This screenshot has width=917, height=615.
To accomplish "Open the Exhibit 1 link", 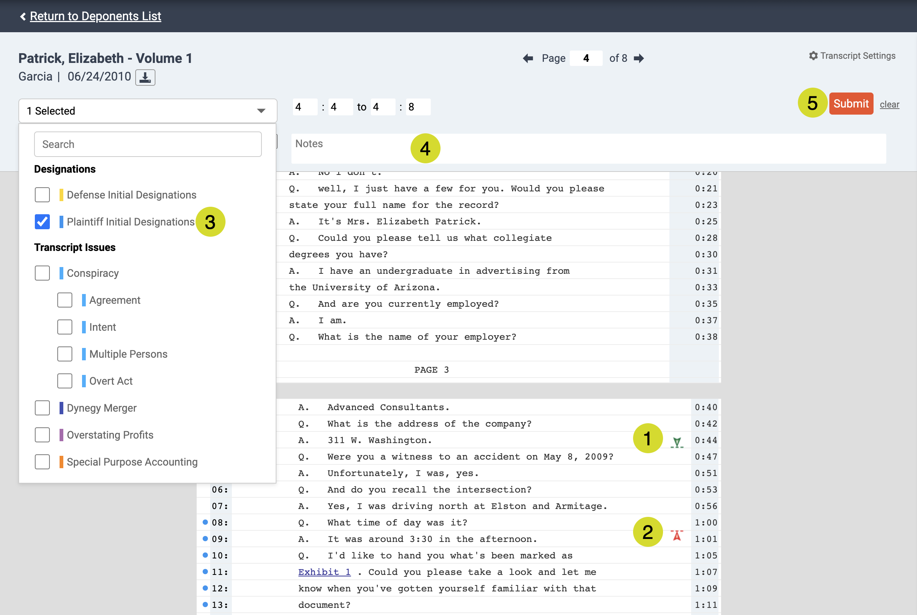I will [324, 572].
